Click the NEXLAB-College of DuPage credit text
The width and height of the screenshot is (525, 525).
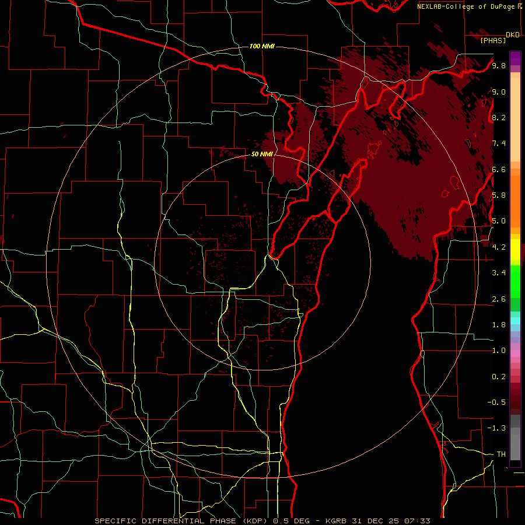(467, 6)
